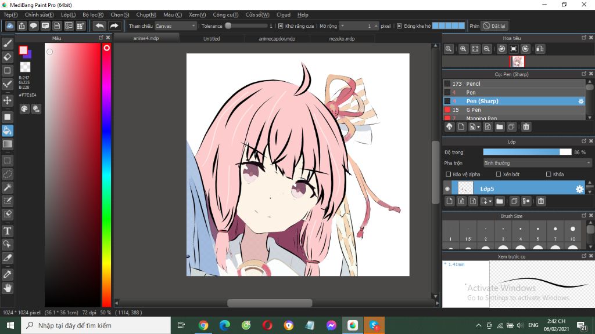Select the Bucket fill tool
The width and height of the screenshot is (595, 334).
click(7, 130)
